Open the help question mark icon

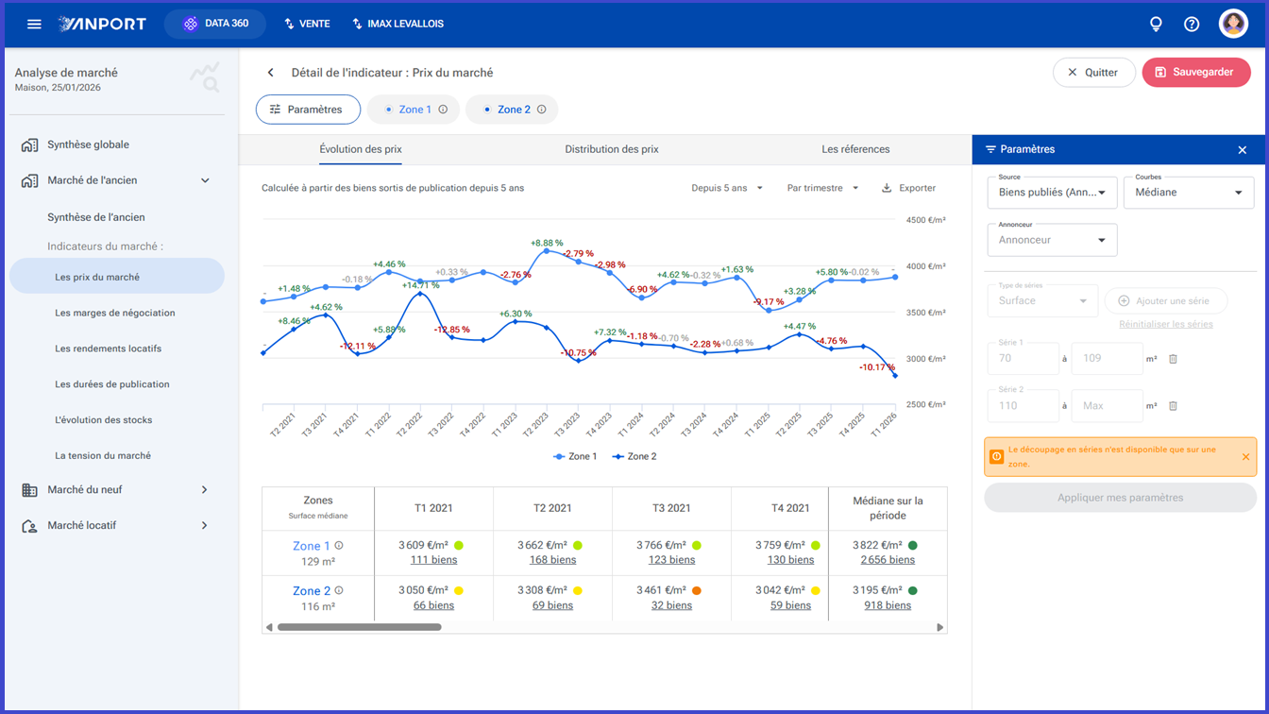[1192, 24]
